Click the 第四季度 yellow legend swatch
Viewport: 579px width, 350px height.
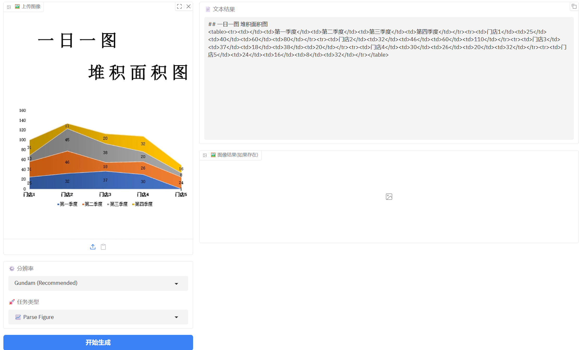133,204
